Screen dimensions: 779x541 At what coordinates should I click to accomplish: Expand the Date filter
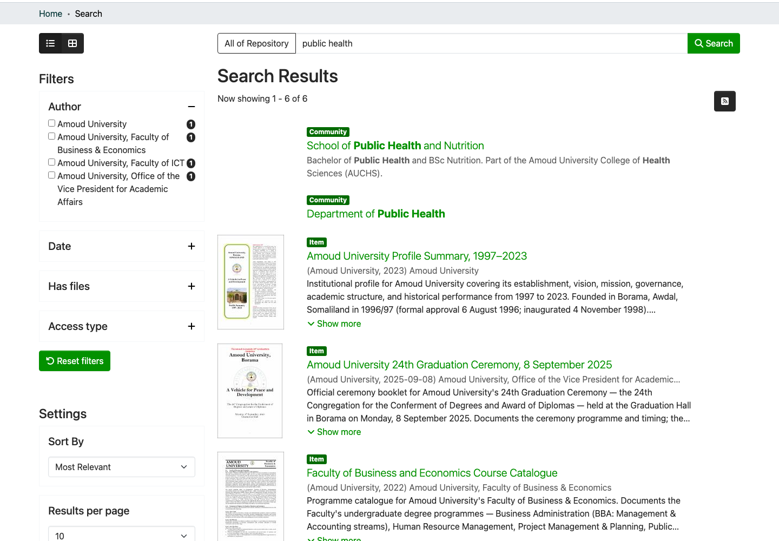(192, 246)
